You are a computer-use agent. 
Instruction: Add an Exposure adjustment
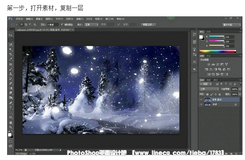point(222,65)
